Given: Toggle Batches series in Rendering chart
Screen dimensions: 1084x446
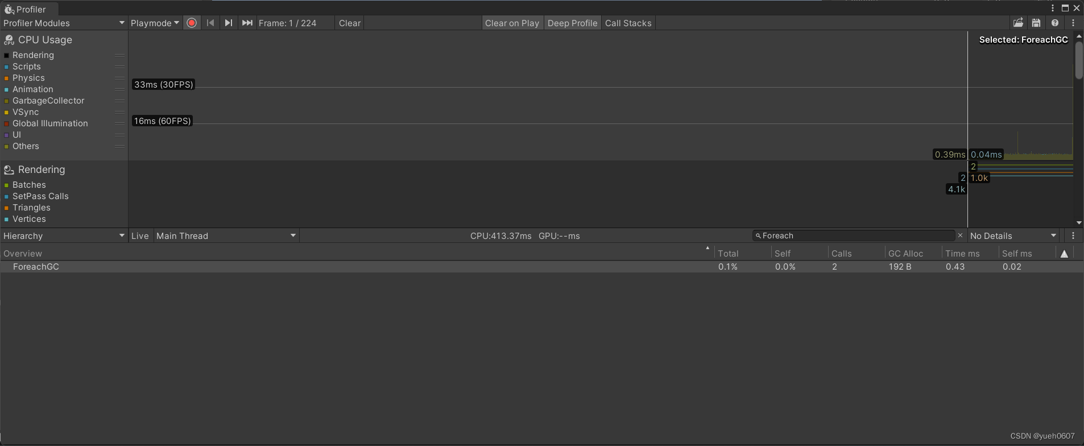Looking at the screenshot, I should 7,185.
